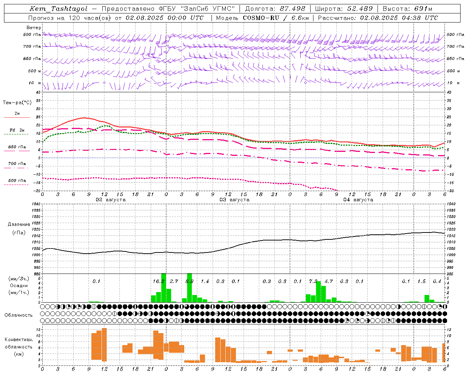Click the Облачность panel label
The height and width of the screenshot is (372, 466).
[x=19, y=315]
